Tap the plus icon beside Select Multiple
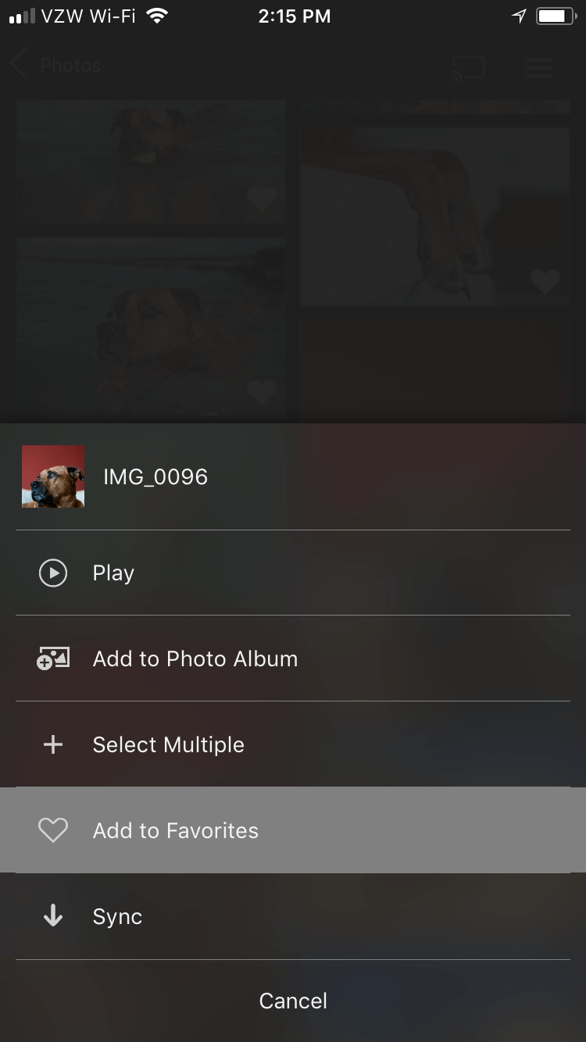Image resolution: width=586 pixels, height=1042 pixels. [x=53, y=745]
